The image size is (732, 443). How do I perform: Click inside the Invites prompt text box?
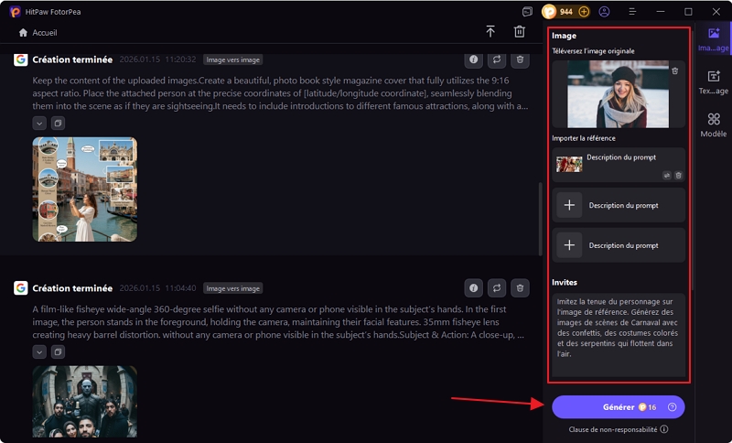point(618,336)
